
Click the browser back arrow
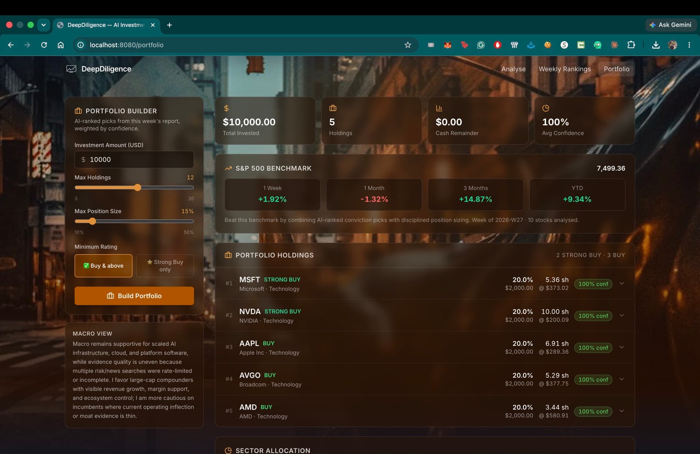[11, 45]
